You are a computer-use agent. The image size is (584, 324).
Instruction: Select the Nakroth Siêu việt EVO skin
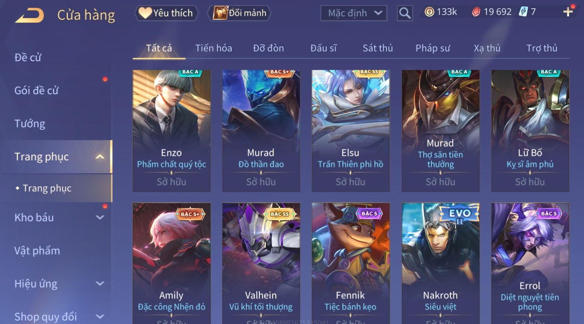coord(440,263)
